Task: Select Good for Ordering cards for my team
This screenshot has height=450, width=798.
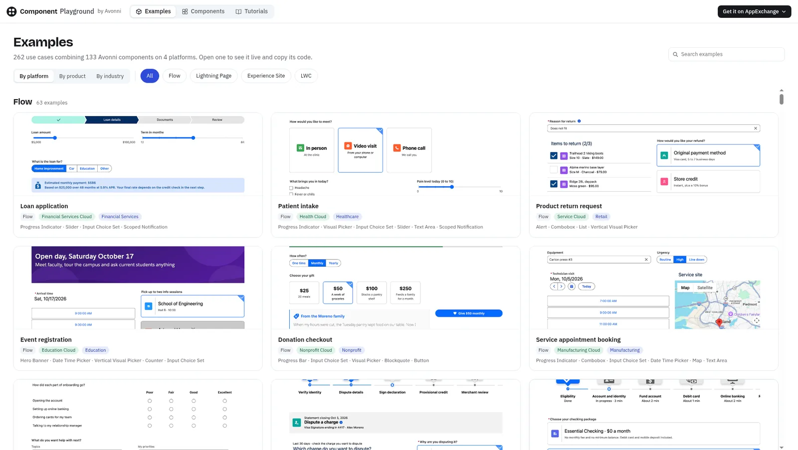Action: coord(194,418)
